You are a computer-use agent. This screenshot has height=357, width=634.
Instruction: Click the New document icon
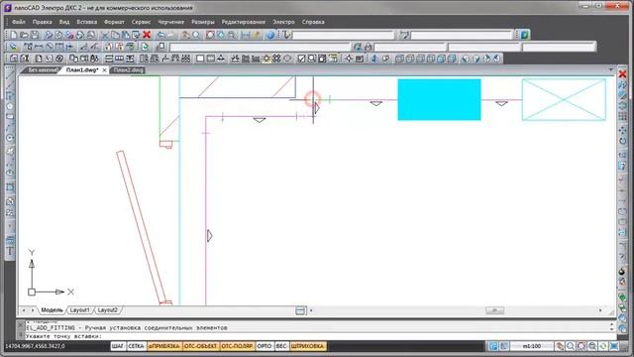click(14, 35)
